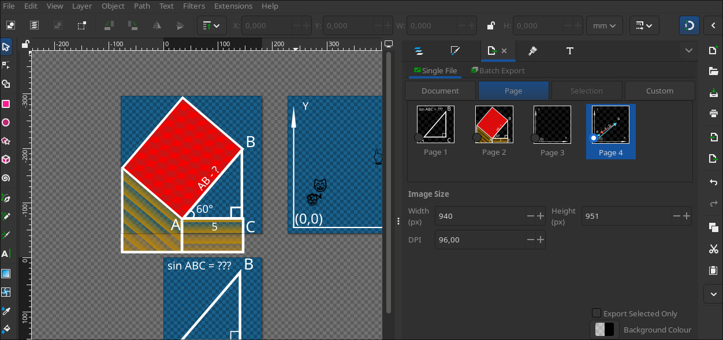Select the Ellipse tool
Screen dimensions: 723x340
pyautogui.click(x=6, y=122)
